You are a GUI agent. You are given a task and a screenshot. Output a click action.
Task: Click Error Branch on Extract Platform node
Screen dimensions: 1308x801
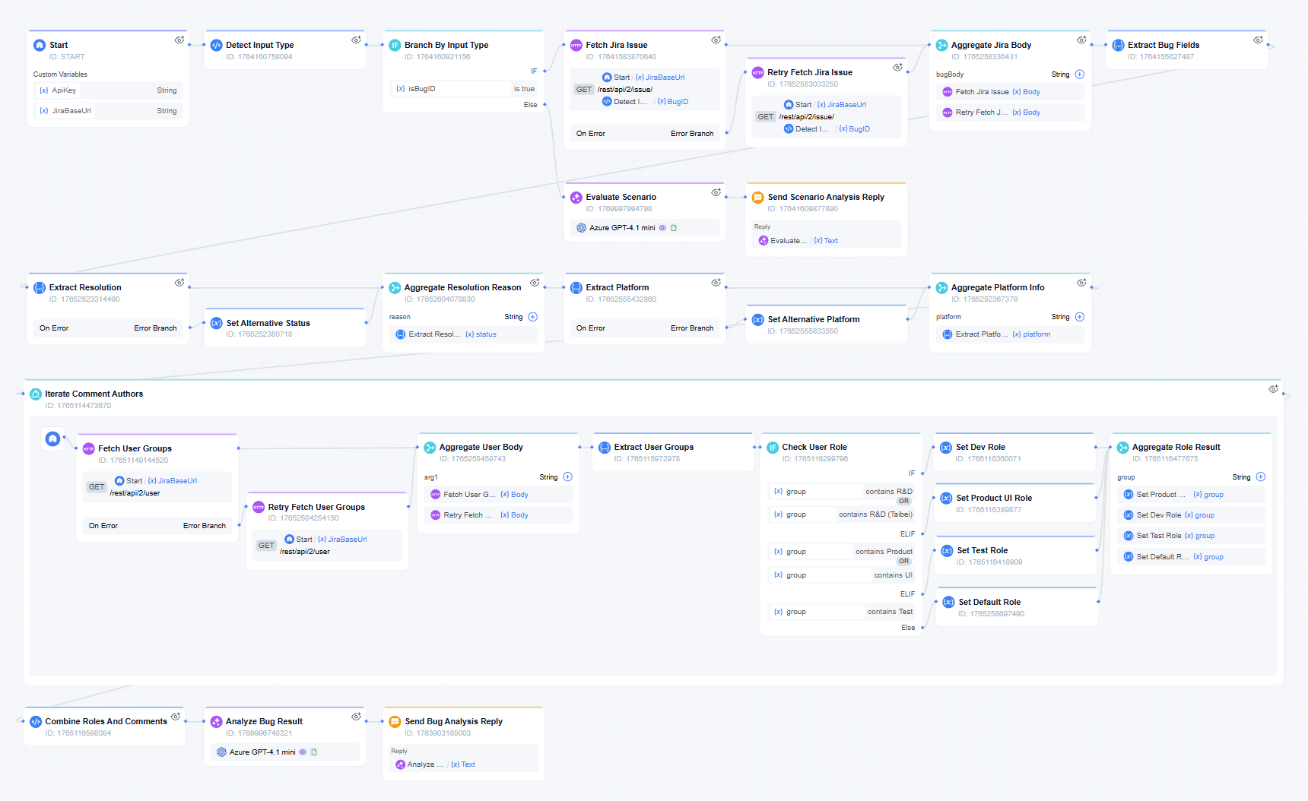[x=691, y=328]
